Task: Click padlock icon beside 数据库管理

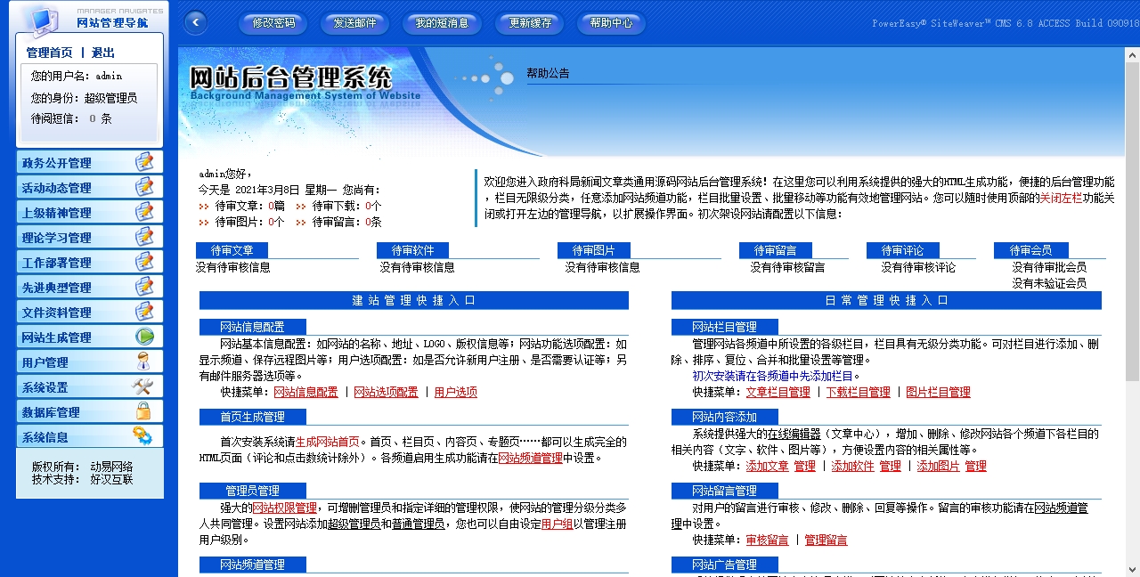Action: [143, 411]
